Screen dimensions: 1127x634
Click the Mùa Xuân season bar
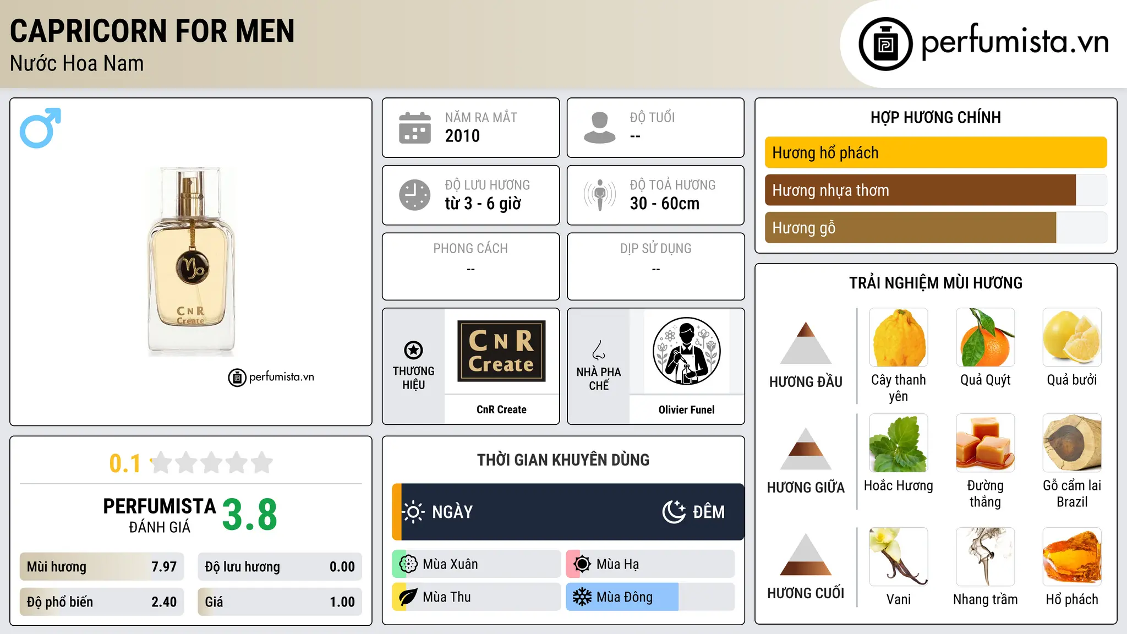[x=477, y=564]
